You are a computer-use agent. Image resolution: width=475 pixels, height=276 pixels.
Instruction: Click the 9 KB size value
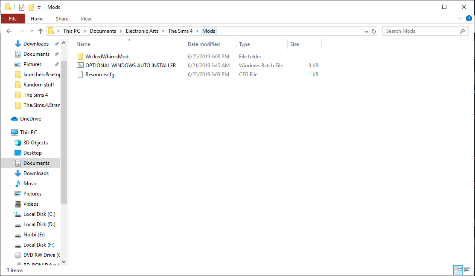(x=313, y=66)
